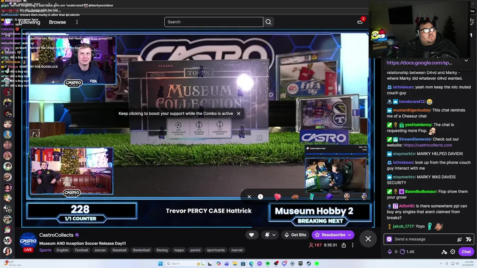Image resolution: width=477 pixels, height=268 pixels.
Task: Click username yesthatdanny in chat
Action: [418, 125]
